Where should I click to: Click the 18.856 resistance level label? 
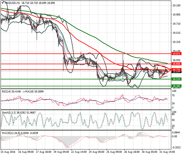click(x=176, y=64)
